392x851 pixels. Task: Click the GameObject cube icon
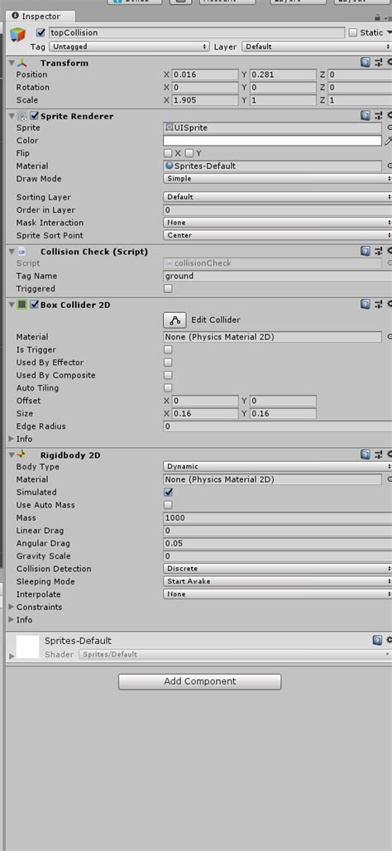pyautogui.click(x=18, y=36)
